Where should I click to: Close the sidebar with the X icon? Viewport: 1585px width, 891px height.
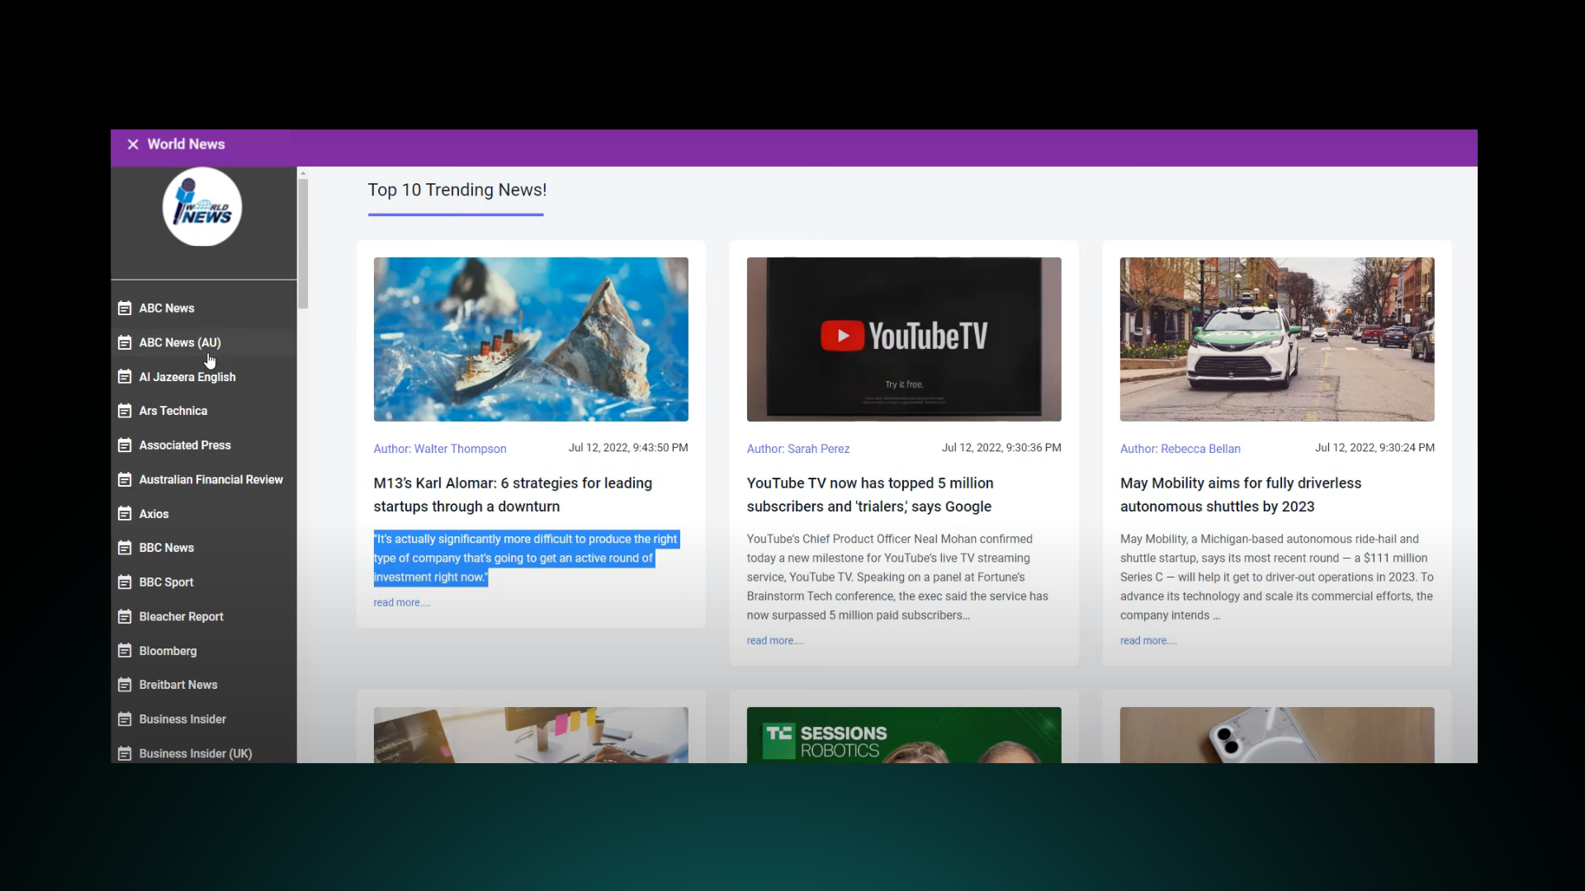tap(132, 144)
